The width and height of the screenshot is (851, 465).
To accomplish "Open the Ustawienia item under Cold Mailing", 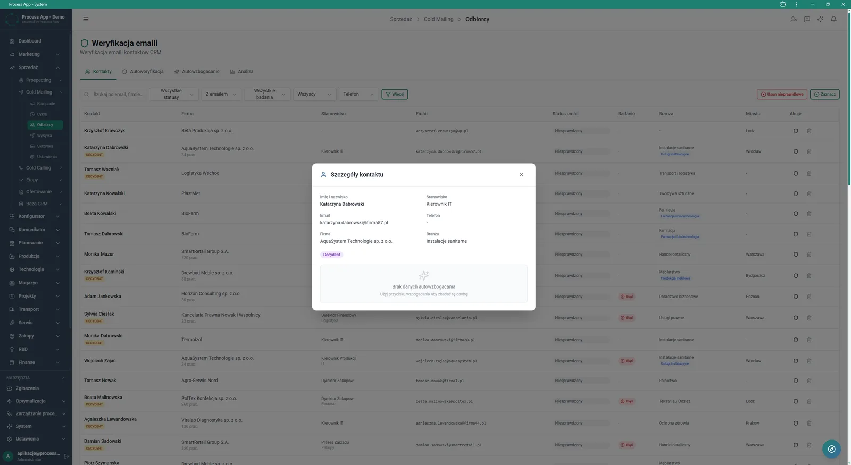I will (x=45, y=157).
